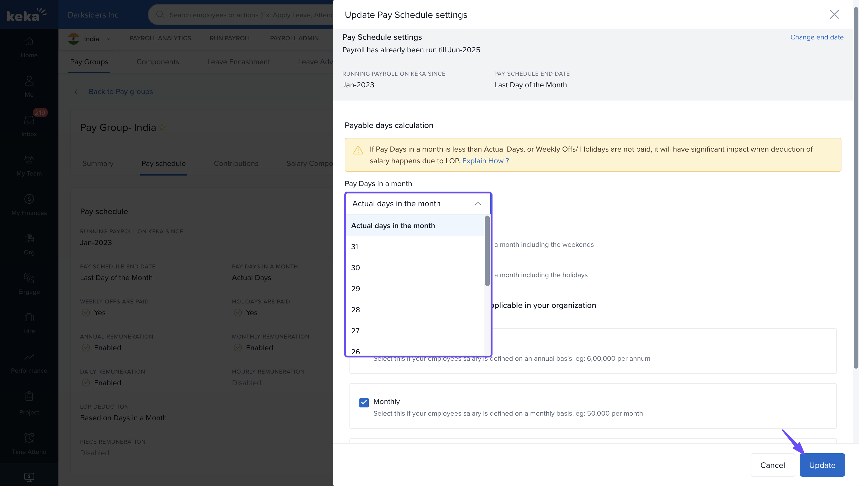
Task: Collapse the Pay Days dropdown
Action: (x=478, y=204)
